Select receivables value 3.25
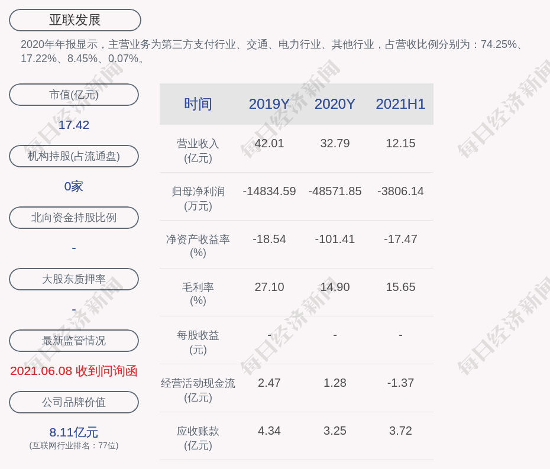Viewport: 550px width, 469px height. (335, 431)
